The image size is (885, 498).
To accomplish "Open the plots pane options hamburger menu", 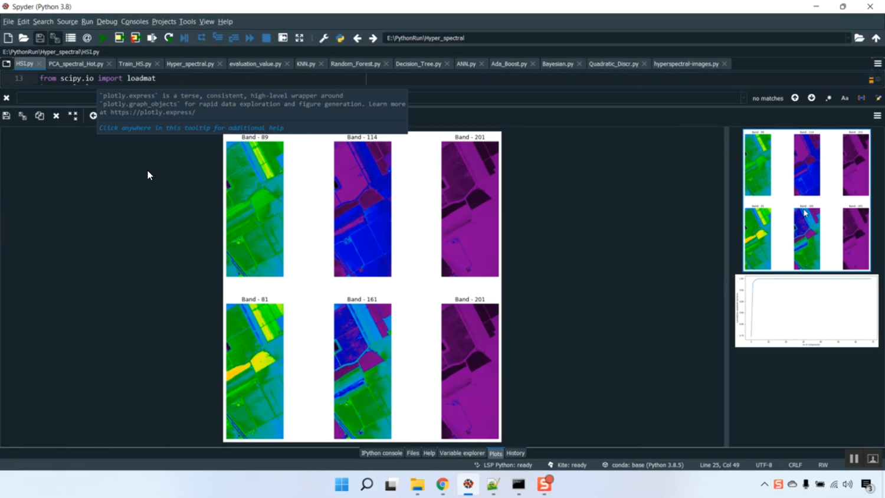I will 877,116.
